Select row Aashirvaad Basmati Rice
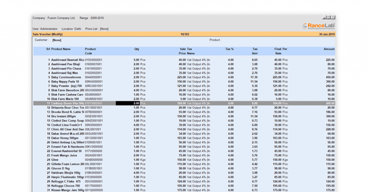367x192 pixels. pyautogui.click(x=184, y=60)
